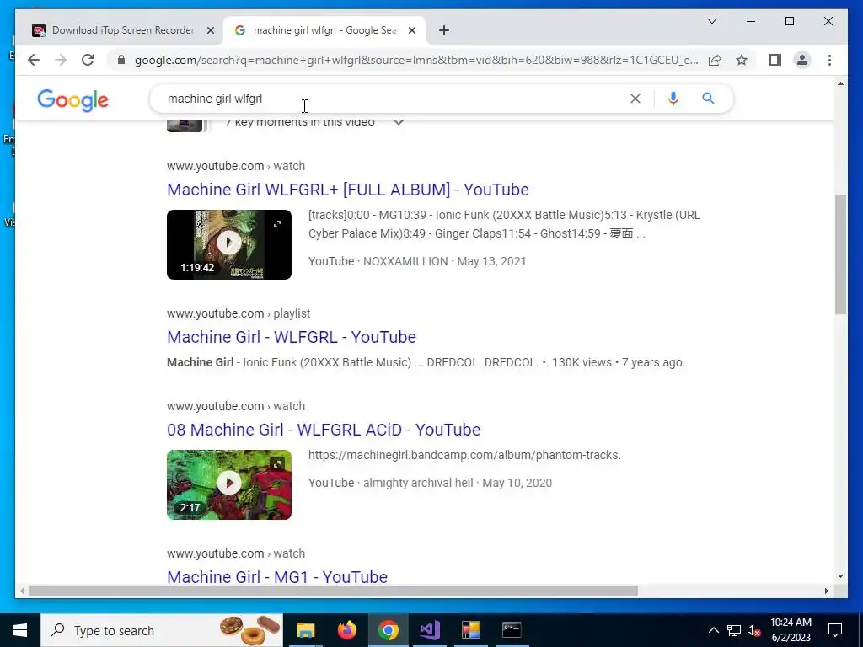Click the address bar URL
The width and height of the screenshot is (863, 647).
coord(416,60)
